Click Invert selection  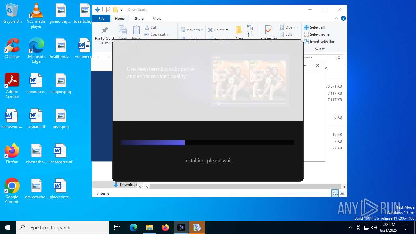click(x=319, y=42)
